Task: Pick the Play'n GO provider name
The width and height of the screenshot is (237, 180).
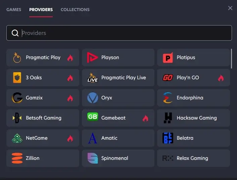Action: (188, 78)
